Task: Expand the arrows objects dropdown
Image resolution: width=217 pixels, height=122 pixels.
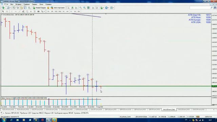Action: (44, 12)
